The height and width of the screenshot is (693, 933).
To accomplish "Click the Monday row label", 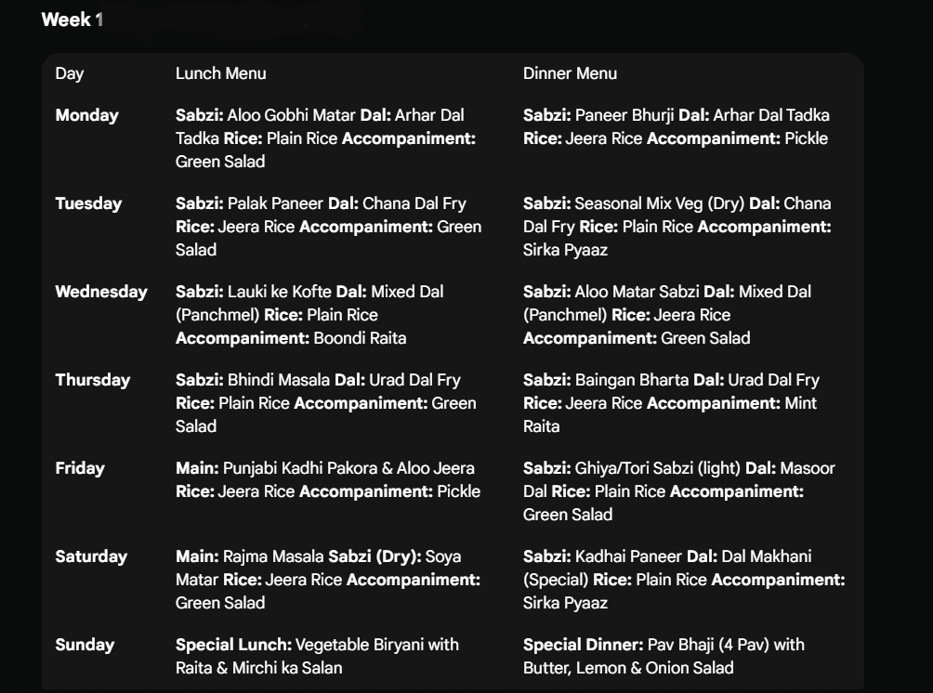I will click(86, 115).
